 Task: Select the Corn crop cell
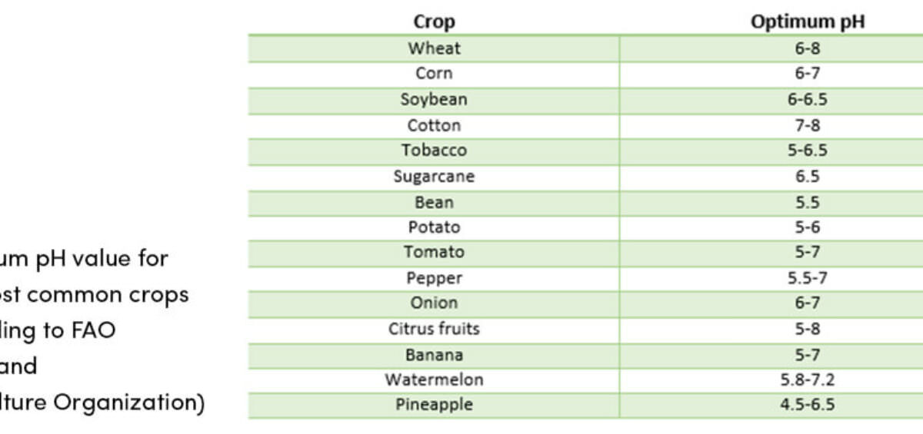point(434,74)
